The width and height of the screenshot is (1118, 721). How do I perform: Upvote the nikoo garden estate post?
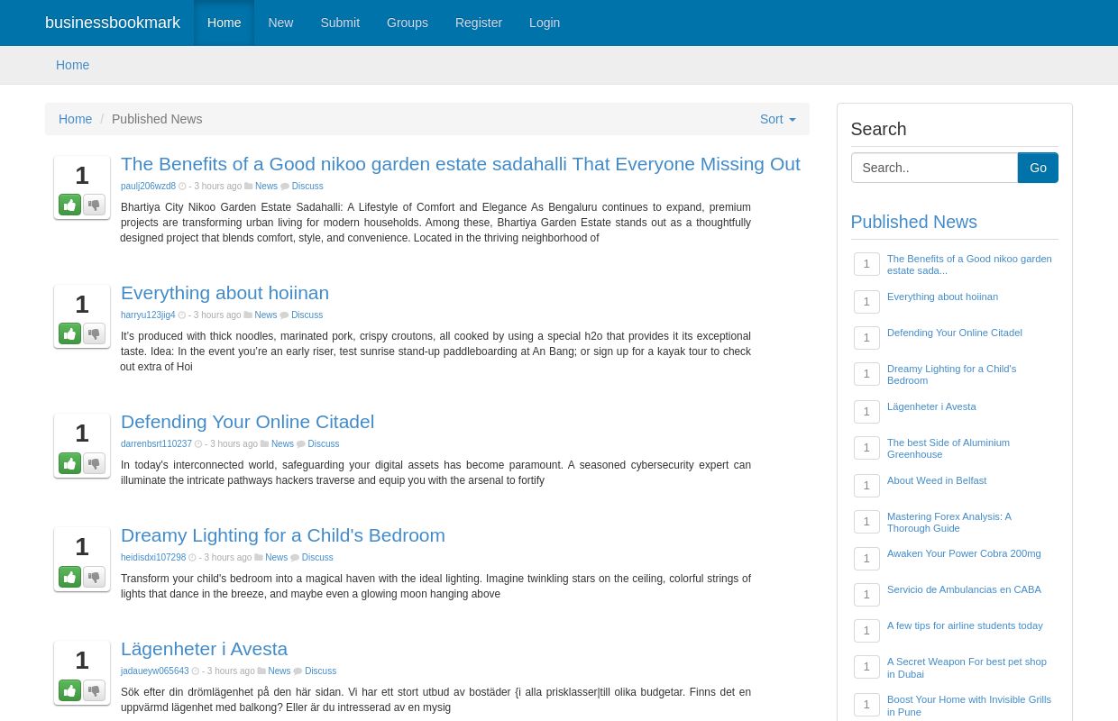(x=69, y=205)
